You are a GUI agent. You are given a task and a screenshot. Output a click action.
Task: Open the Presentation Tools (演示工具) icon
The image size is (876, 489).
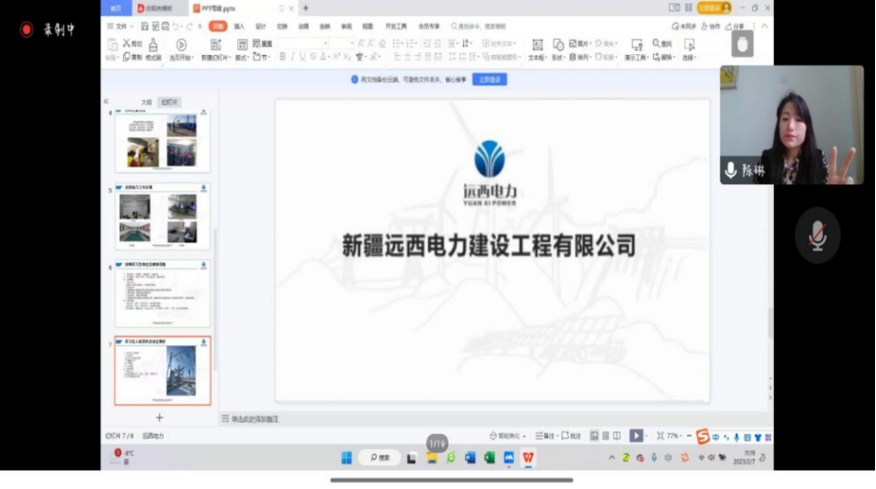[637, 45]
